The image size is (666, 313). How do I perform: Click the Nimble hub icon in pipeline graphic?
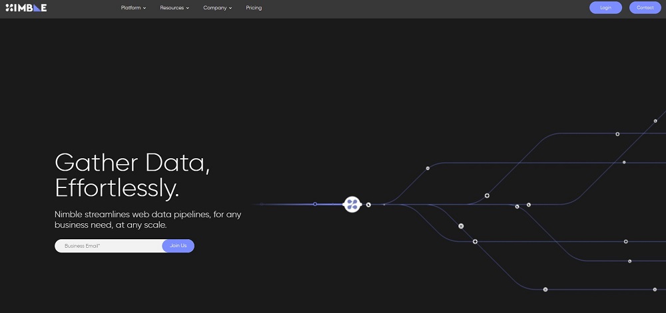click(x=352, y=205)
